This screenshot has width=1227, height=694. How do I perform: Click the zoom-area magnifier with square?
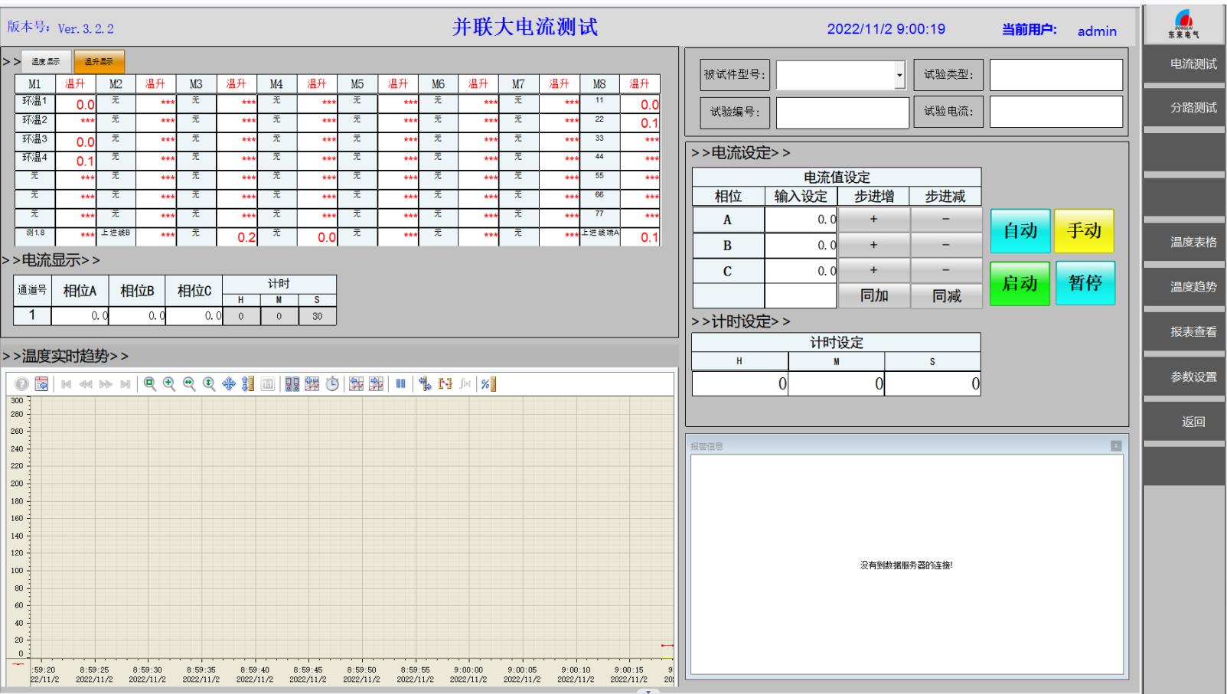point(150,384)
